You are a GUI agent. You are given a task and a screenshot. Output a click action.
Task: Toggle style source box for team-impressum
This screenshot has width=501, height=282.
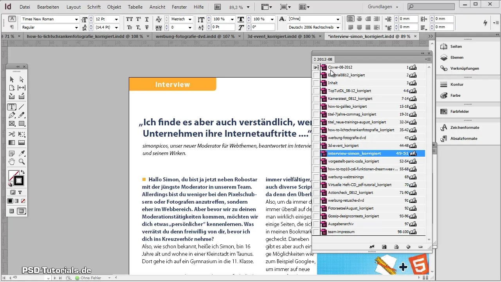click(316, 232)
